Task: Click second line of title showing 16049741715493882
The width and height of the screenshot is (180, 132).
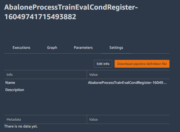Action: click(40, 17)
